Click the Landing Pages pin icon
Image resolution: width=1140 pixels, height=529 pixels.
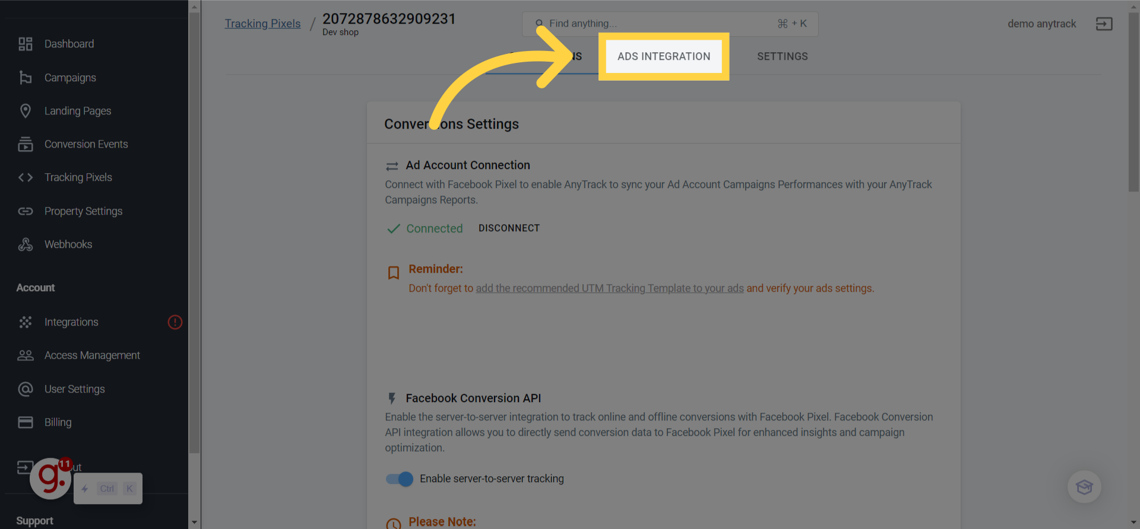coord(25,111)
